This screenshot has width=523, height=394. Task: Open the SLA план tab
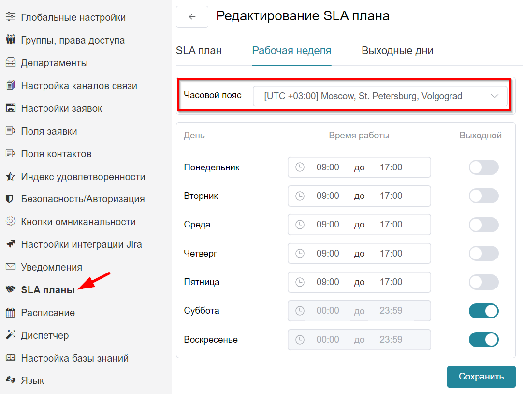point(199,50)
